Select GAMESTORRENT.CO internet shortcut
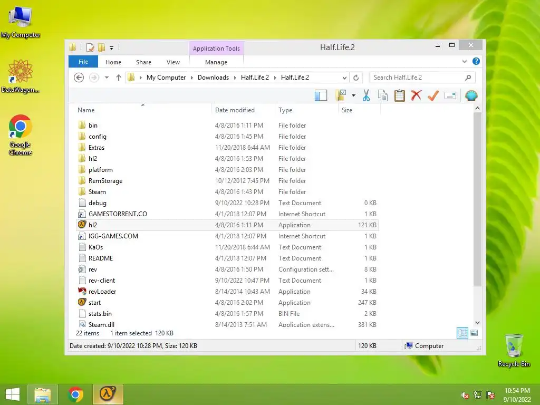540x405 pixels. [x=227, y=214]
